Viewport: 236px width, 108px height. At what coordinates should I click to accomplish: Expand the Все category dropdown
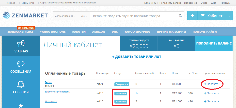point(84,16)
